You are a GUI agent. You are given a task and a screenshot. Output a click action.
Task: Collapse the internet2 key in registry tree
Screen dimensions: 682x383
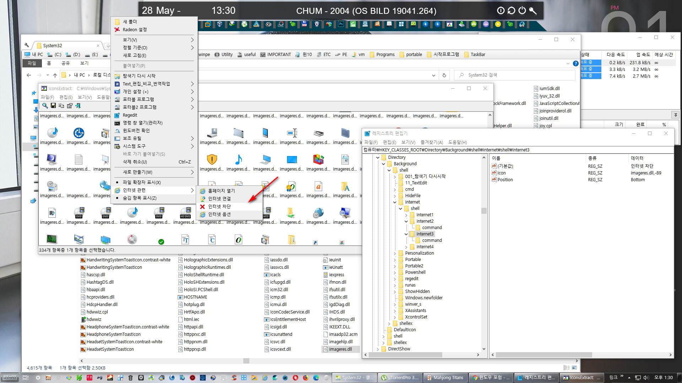click(406, 221)
